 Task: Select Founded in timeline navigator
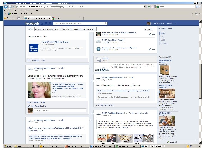tap(164, 43)
